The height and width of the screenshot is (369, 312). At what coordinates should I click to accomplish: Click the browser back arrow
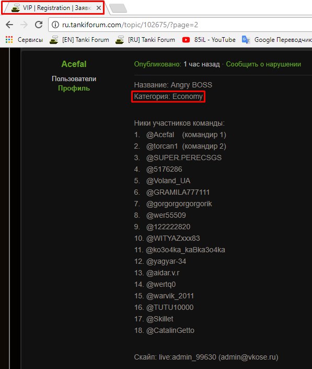click(9, 25)
